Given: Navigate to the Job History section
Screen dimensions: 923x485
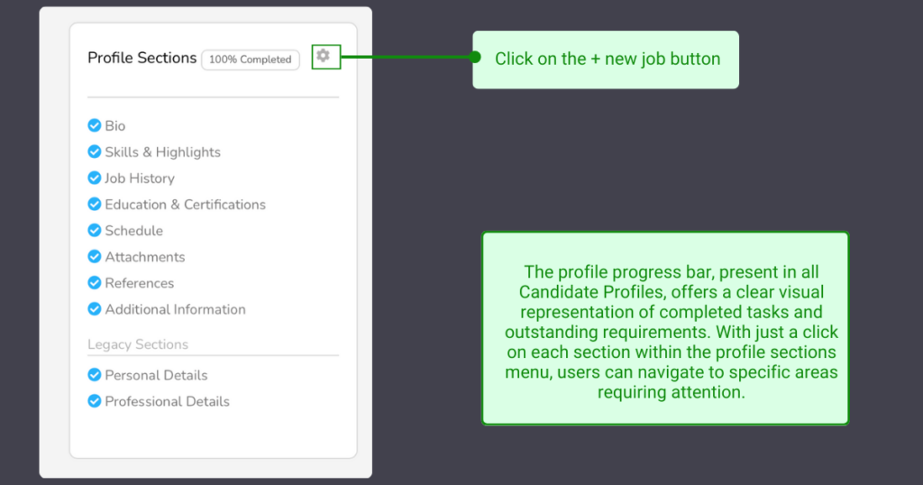Looking at the screenshot, I should pos(140,178).
